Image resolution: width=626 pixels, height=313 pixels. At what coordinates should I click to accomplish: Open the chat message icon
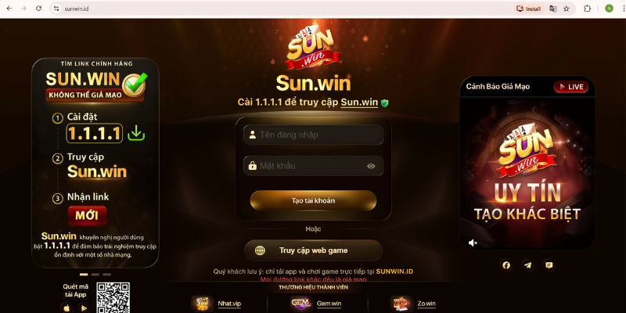click(549, 265)
